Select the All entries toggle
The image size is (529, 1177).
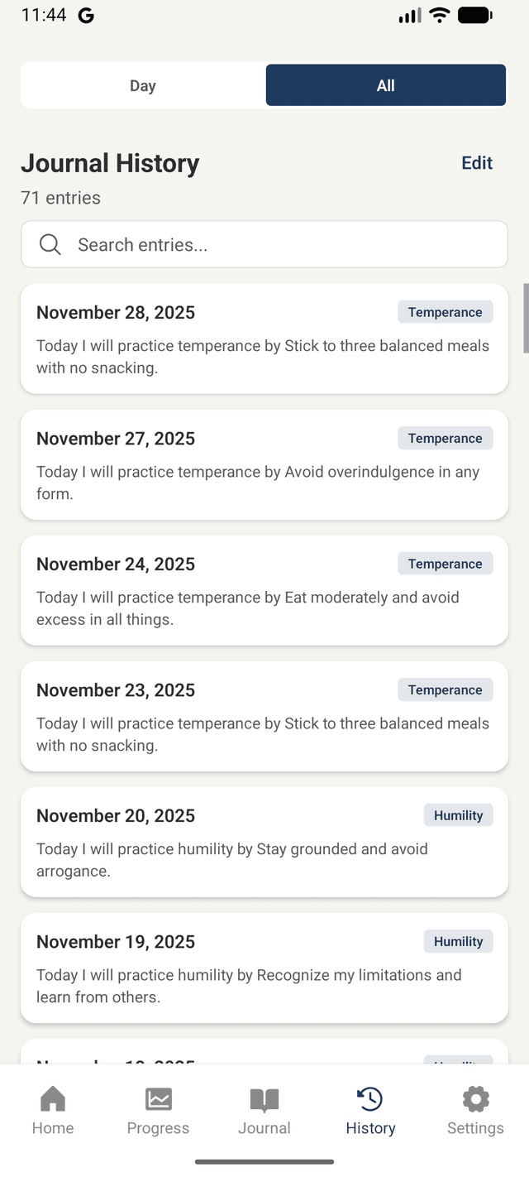tap(385, 84)
